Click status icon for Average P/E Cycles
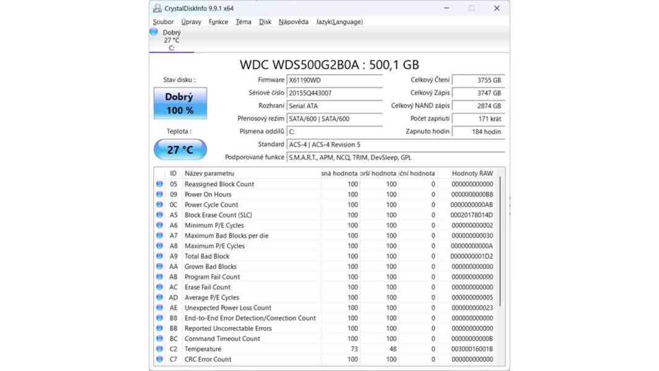 (159, 297)
